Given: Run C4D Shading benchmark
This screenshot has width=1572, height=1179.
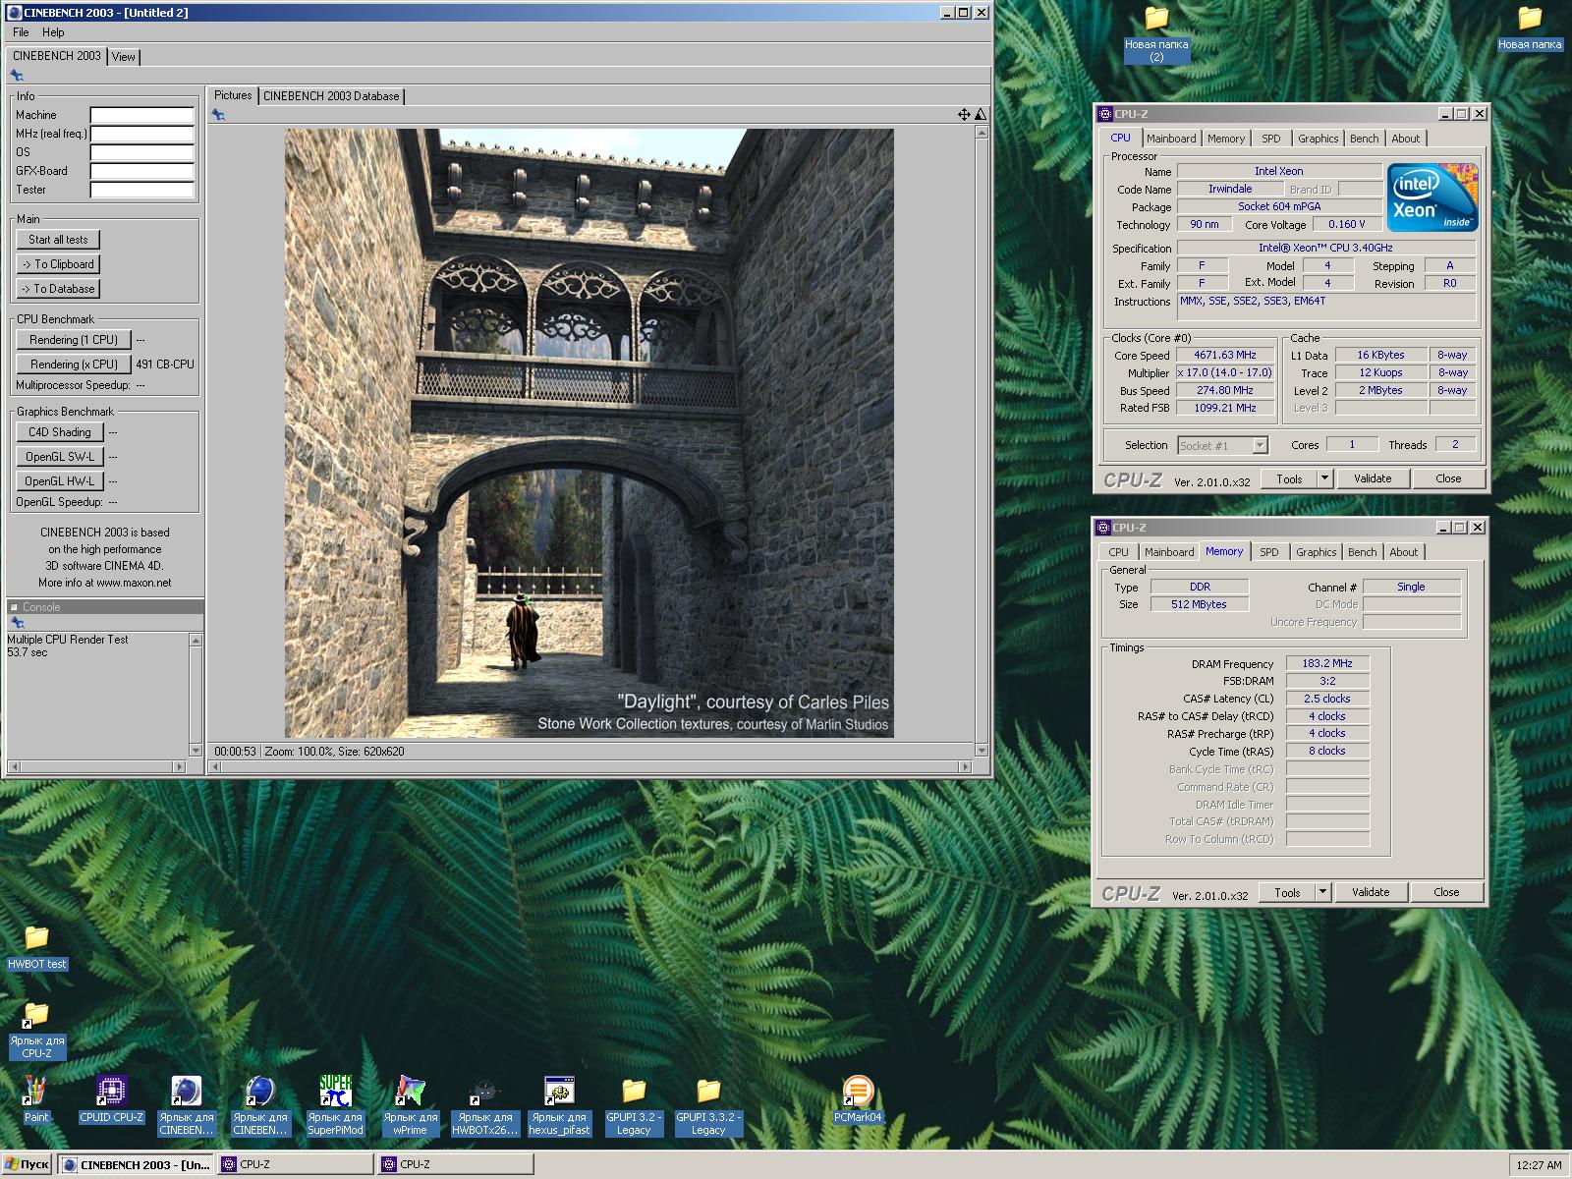Looking at the screenshot, I should coord(60,432).
